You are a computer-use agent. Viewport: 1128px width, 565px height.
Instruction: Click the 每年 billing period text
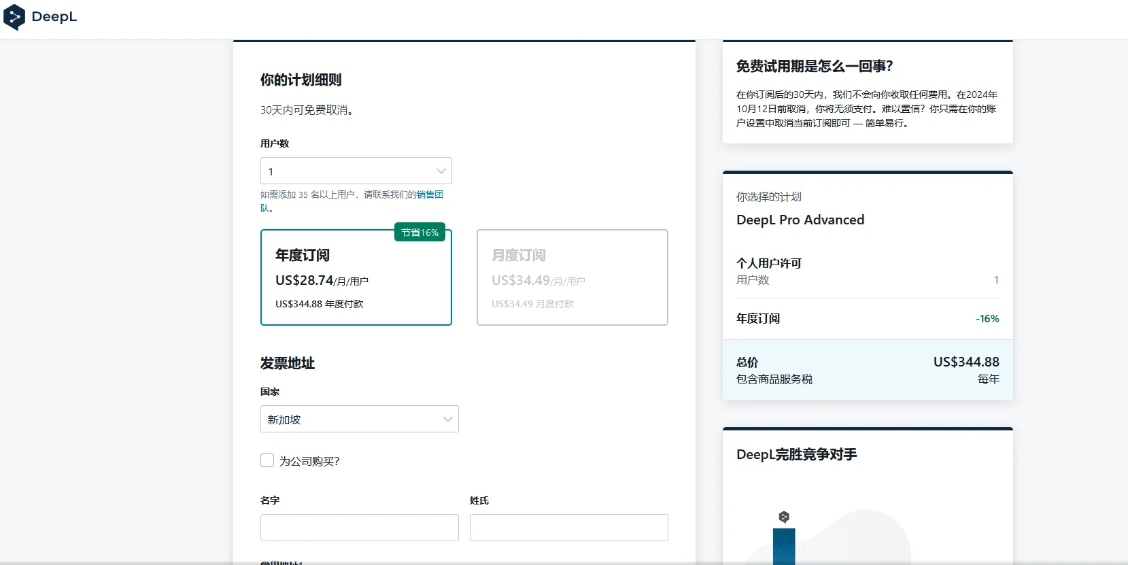pyautogui.click(x=989, y=379)
